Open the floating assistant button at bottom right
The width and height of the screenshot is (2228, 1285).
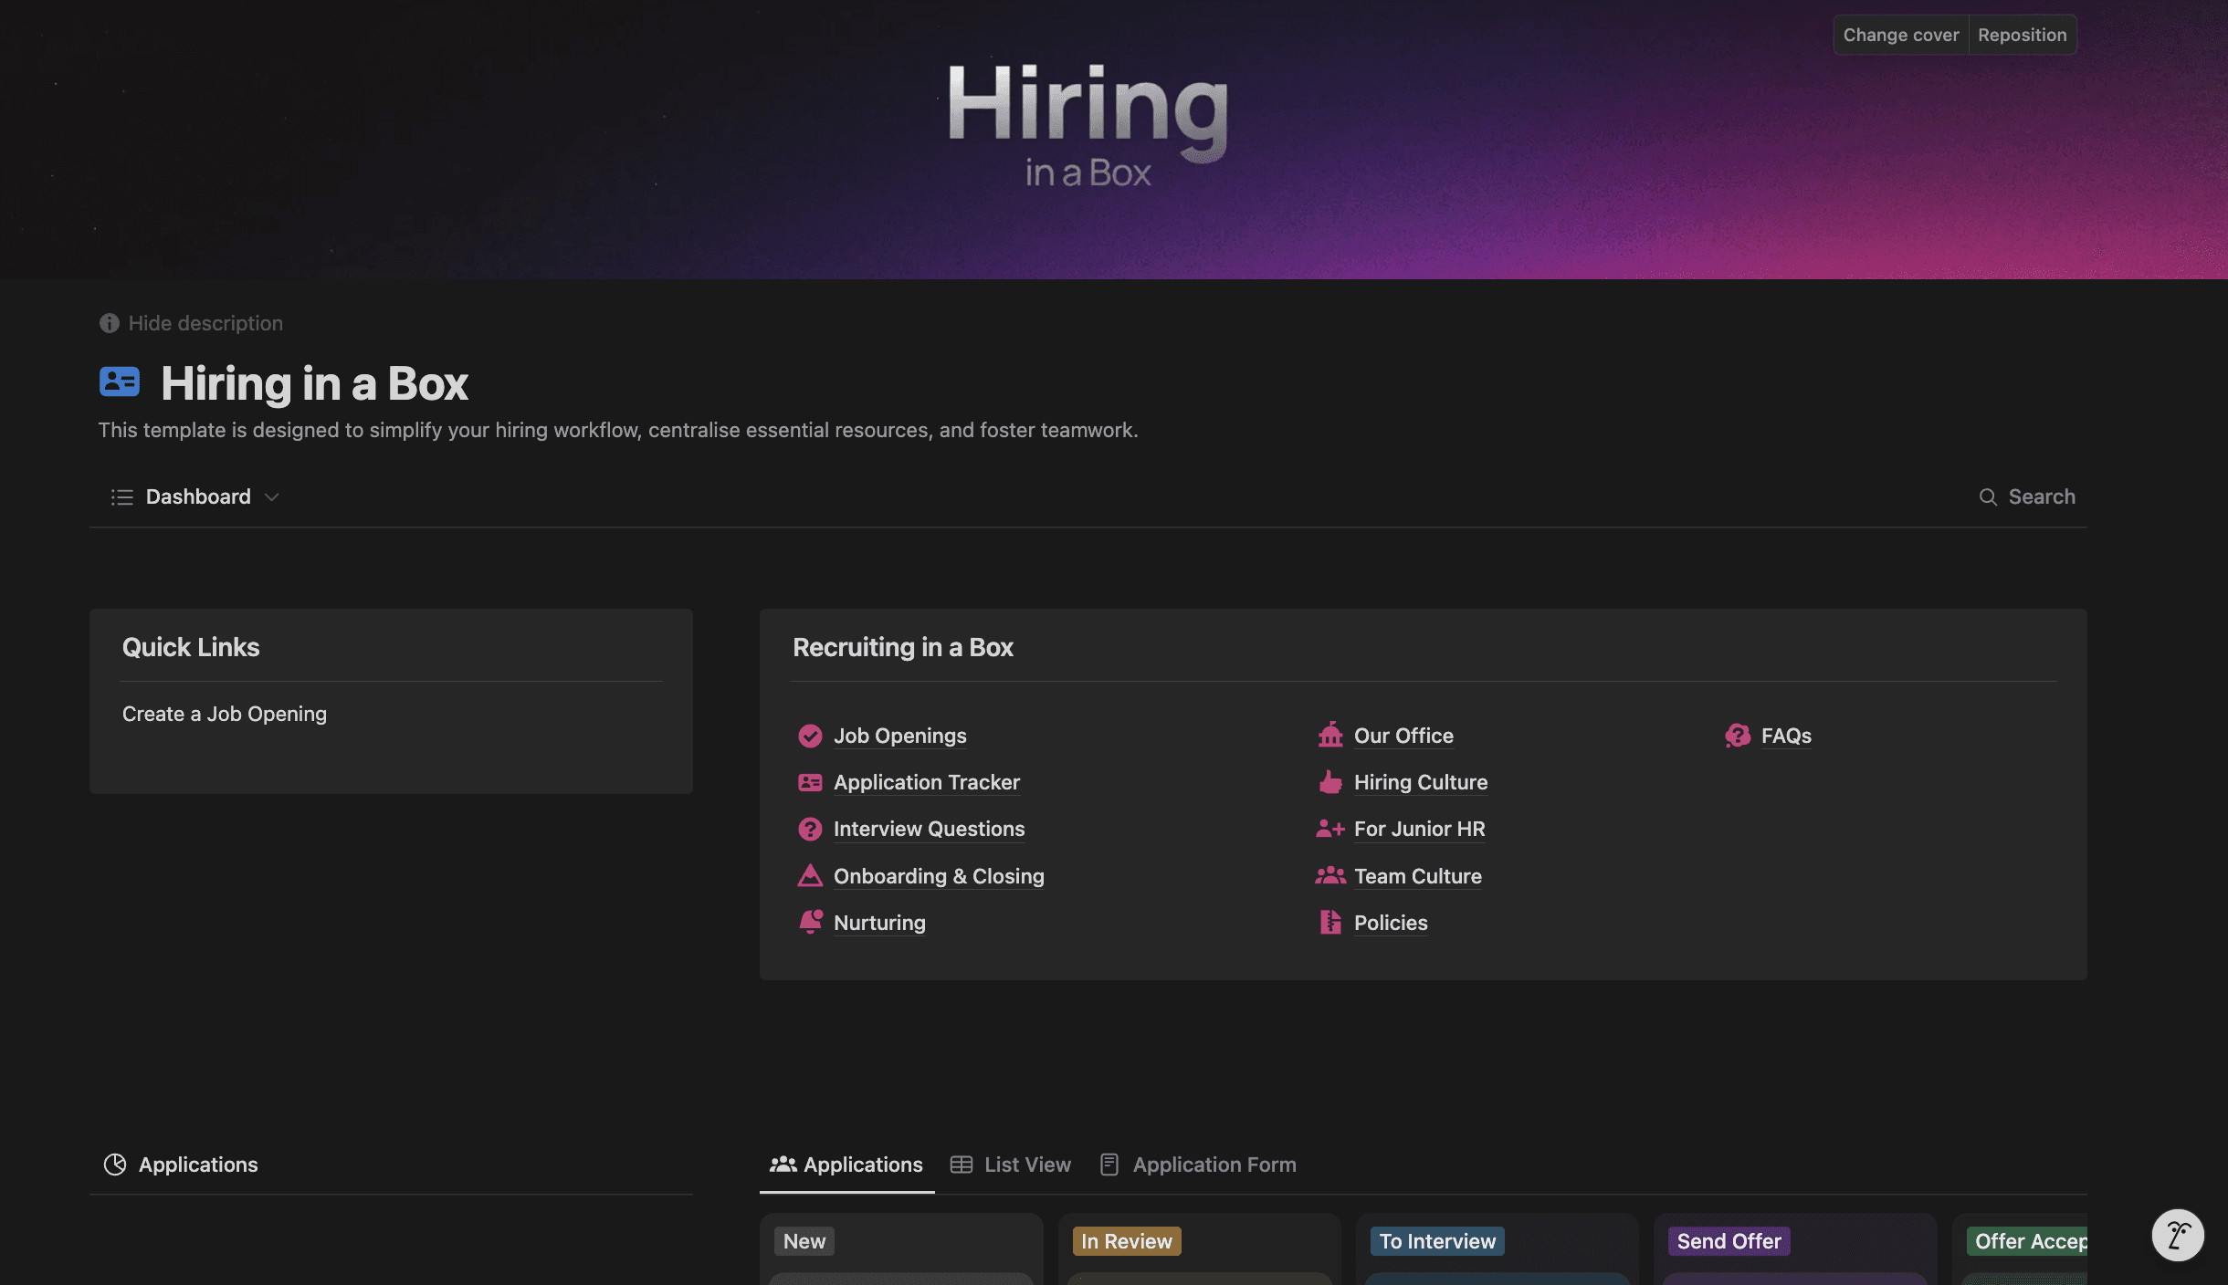2178,1235
